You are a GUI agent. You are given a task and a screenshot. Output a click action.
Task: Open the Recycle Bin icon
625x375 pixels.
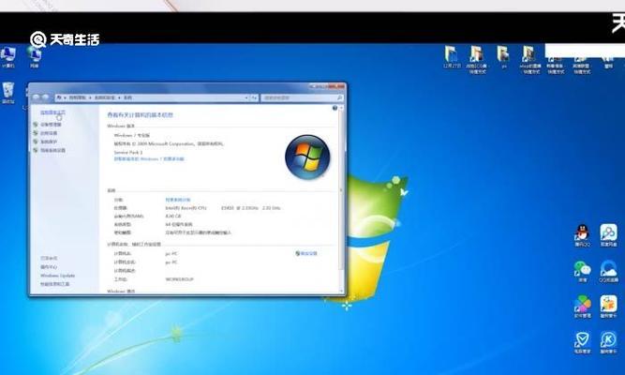pyautogui.click(x=8, y=93)
